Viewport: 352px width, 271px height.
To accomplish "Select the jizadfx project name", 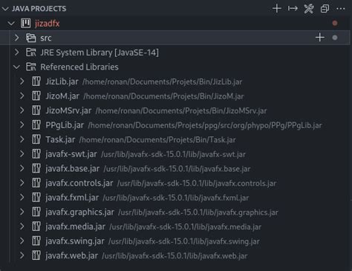I will [x=48, y=24].
